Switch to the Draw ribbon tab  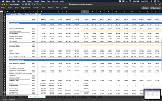17,8
